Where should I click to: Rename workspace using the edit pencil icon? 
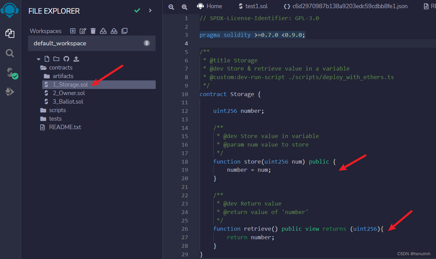point(83,31)
